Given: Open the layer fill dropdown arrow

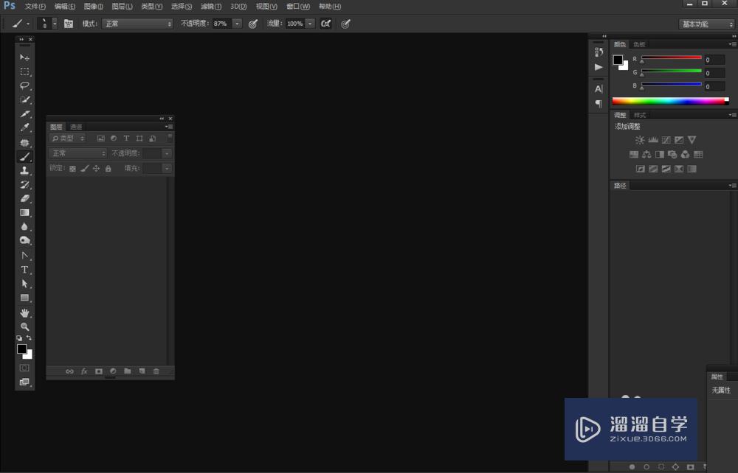Looking at the screenshot, I should click(x=167, y=169).
